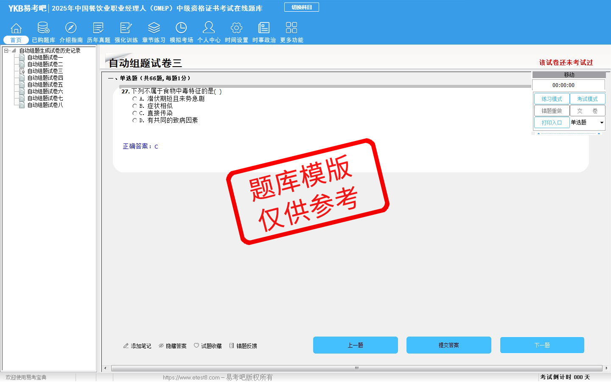Open 自动组题试卷一 in the tree

pos(45,57)
